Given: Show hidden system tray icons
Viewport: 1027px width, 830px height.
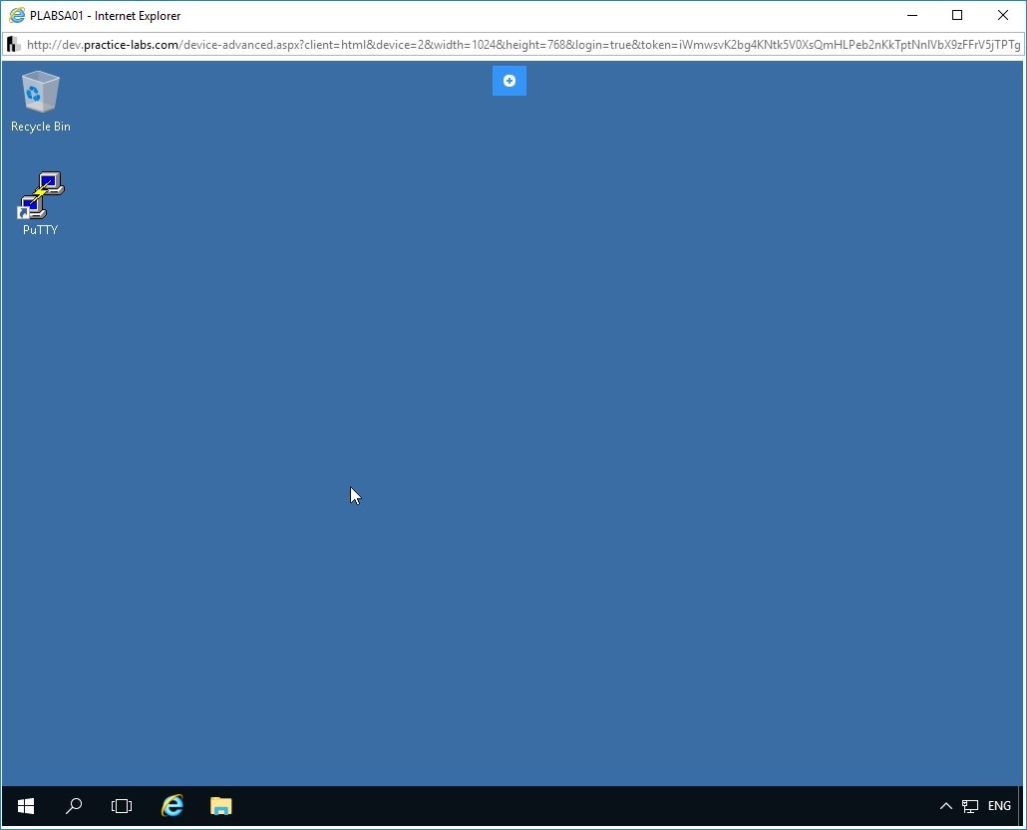Looking at the screenshot, I should tap(946, 806).
